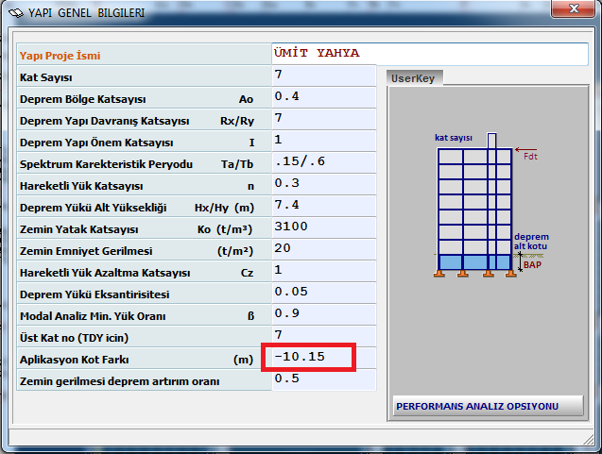Screen dimensions: 602x454
Task: Edit the Zemin gerilmesi deprem artırım oranı value
Action: (x=322, y=380)
